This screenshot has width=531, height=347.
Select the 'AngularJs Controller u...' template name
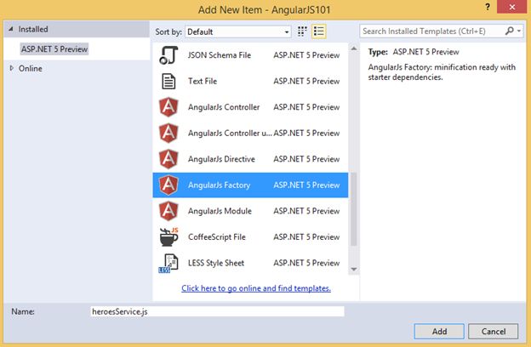230,133
